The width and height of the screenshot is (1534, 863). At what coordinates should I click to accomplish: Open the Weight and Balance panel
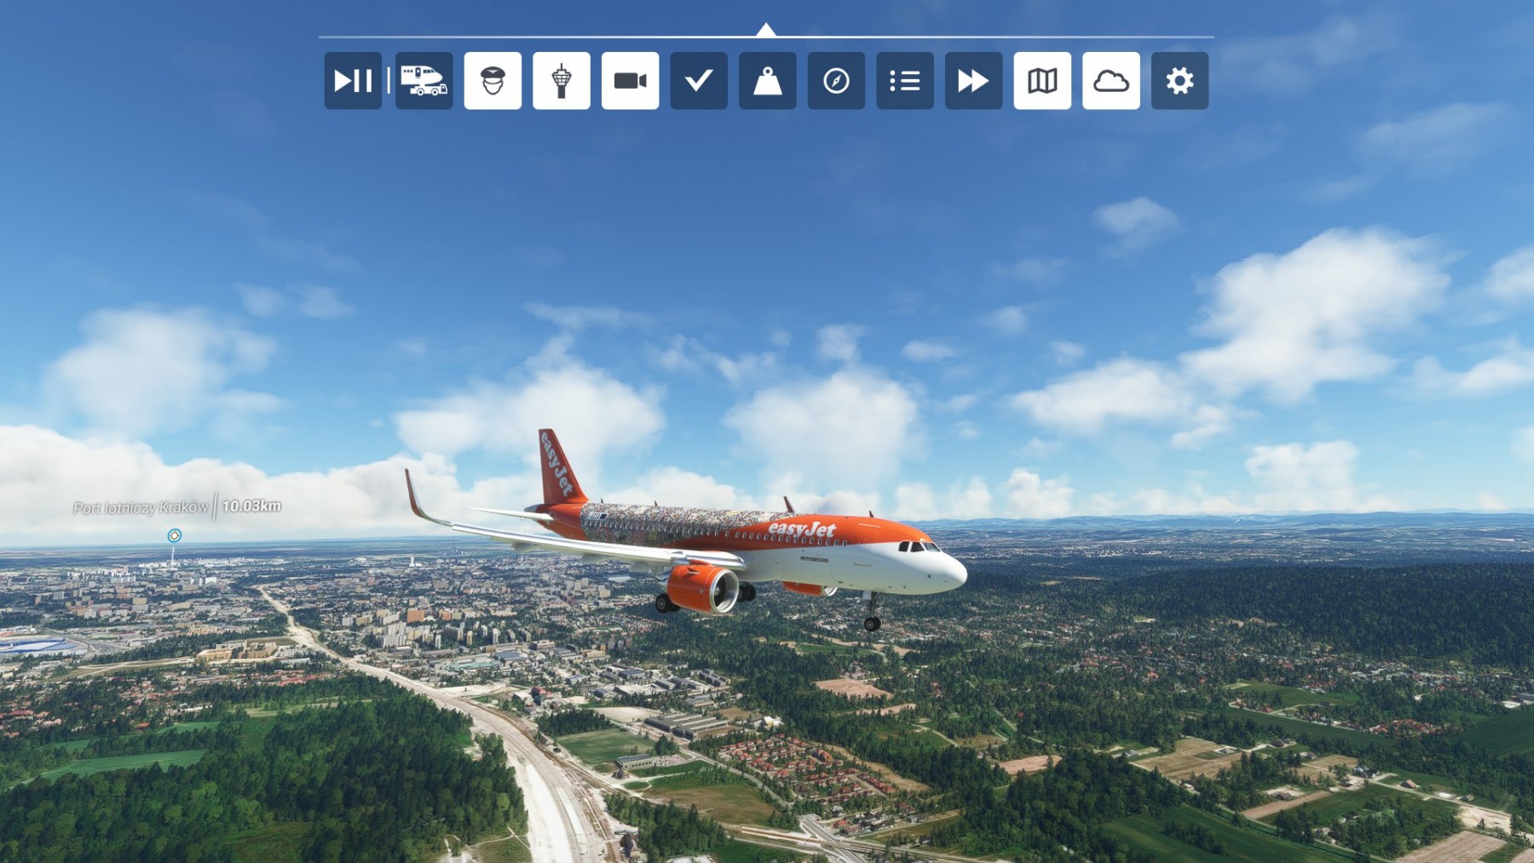pos(768,81)
